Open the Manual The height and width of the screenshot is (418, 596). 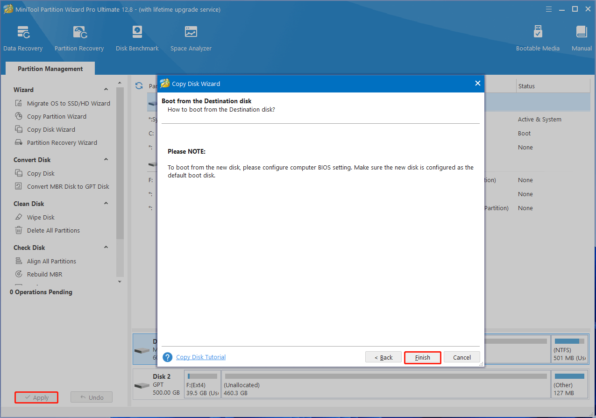click(x=582, y=38)
